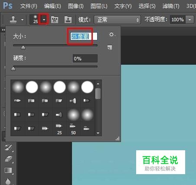
Task: Click the 大小 size field 25 像素
Action: pyautogui.click(x=84, y=36)
